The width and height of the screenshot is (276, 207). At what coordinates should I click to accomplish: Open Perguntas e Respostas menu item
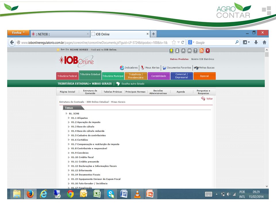pyautogui.click(x=203, y=92)
